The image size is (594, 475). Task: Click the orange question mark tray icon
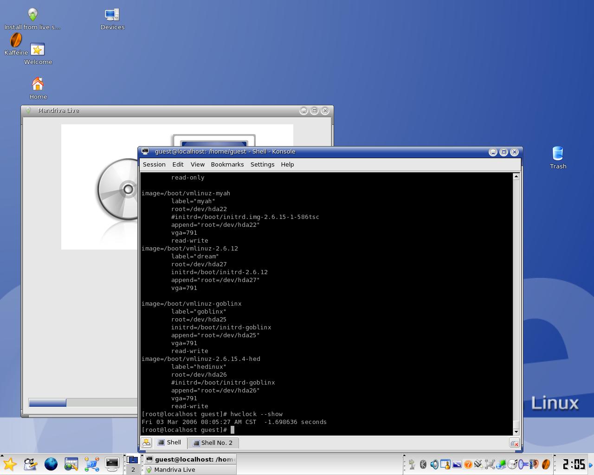point(468,464)
